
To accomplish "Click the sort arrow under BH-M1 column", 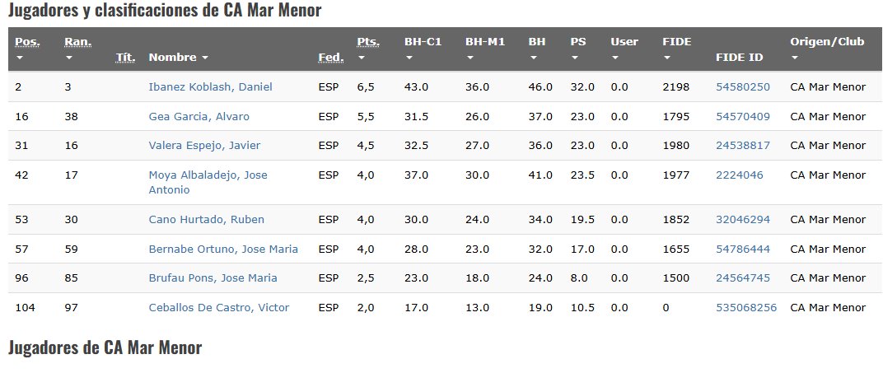I will pyautogui.click(x=470, y=58).
